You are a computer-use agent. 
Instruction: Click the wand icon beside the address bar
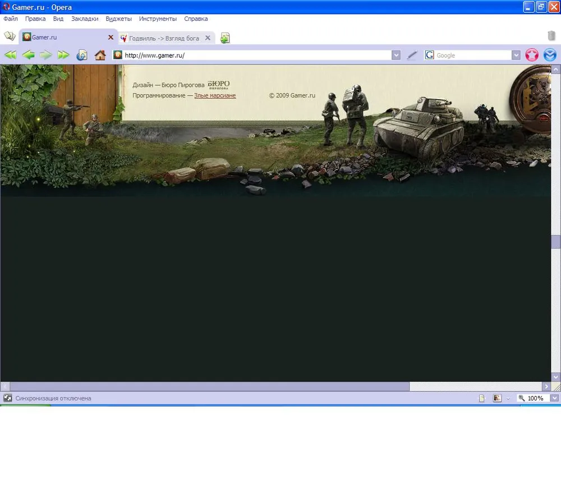point(412,55)
